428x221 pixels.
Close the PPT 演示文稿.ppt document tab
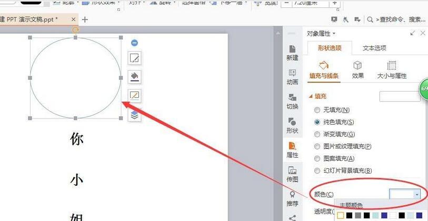coord(73,19)
